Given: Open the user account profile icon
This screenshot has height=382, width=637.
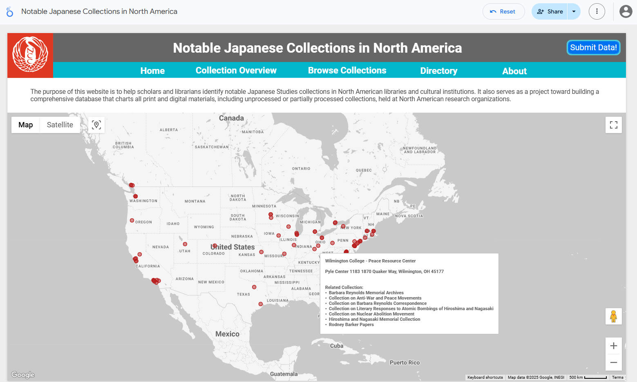Looking at the screenshot, I should [626, 11].
